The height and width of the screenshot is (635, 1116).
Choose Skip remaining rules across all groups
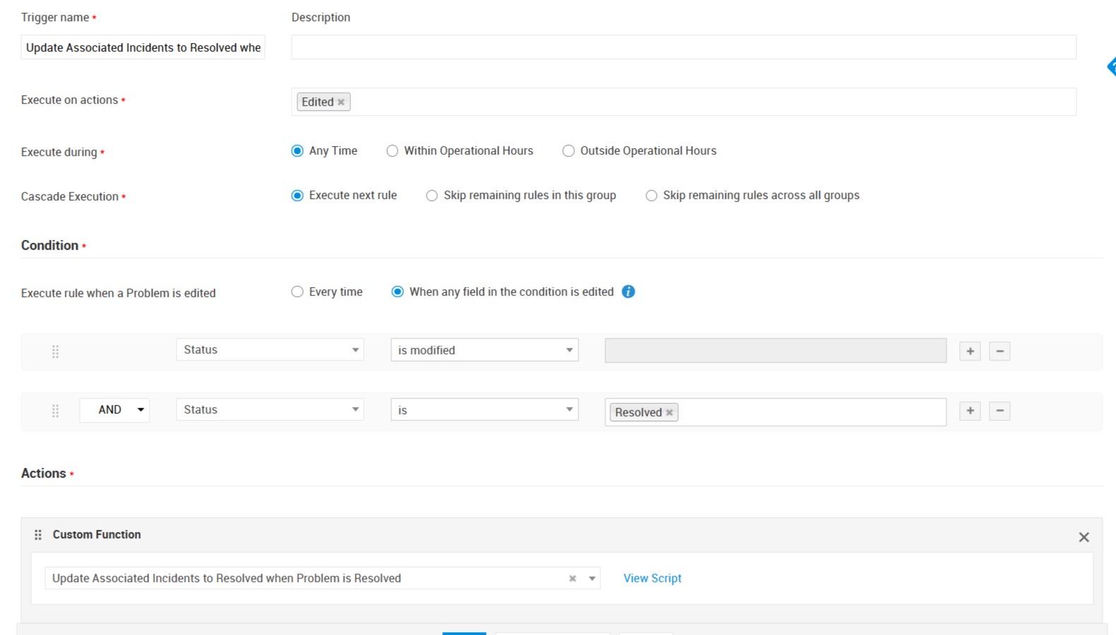[x=651, y=195]
